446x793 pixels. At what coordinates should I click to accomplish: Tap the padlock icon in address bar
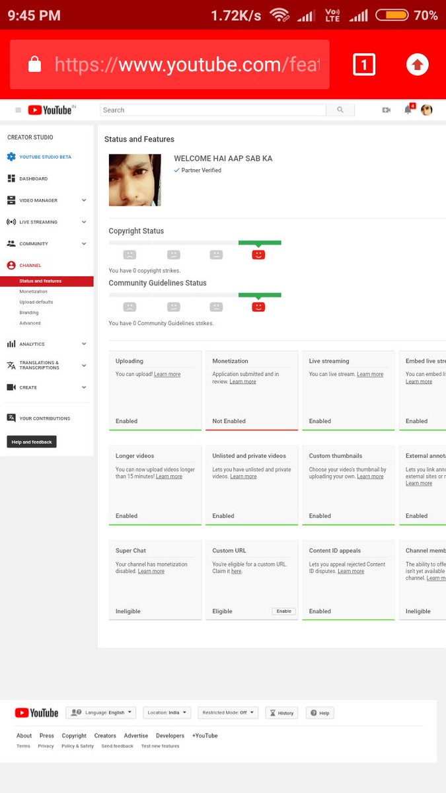35,64
